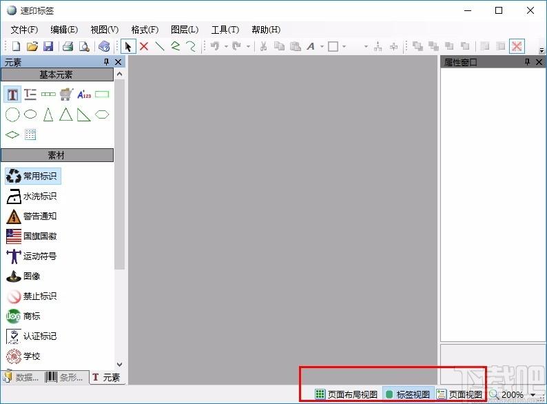Select the green curve tool
The height and width of the screenshot is (404, 547).
tap(191, 46)
